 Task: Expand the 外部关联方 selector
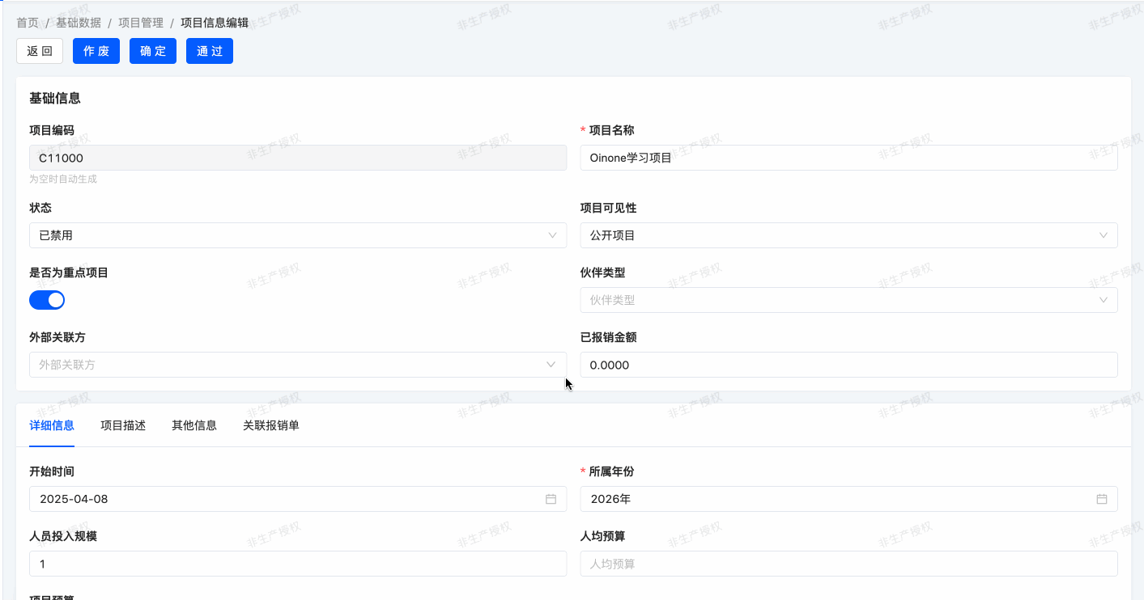(x=297, y=365)
